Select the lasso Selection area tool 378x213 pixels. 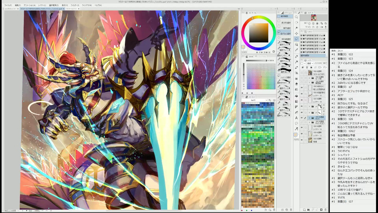tap(296, 39)
